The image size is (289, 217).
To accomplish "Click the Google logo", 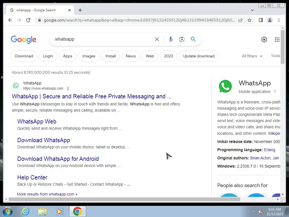I will [x=23, y=40].
